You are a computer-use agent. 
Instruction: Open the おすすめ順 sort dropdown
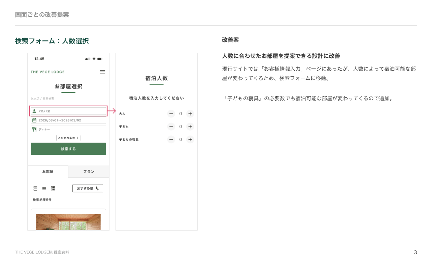tap(87, 188)
